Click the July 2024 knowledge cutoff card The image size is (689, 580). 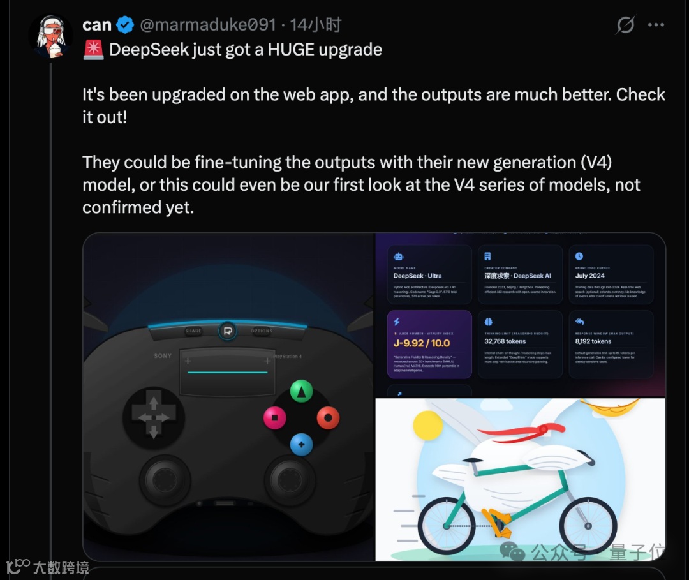611,274
